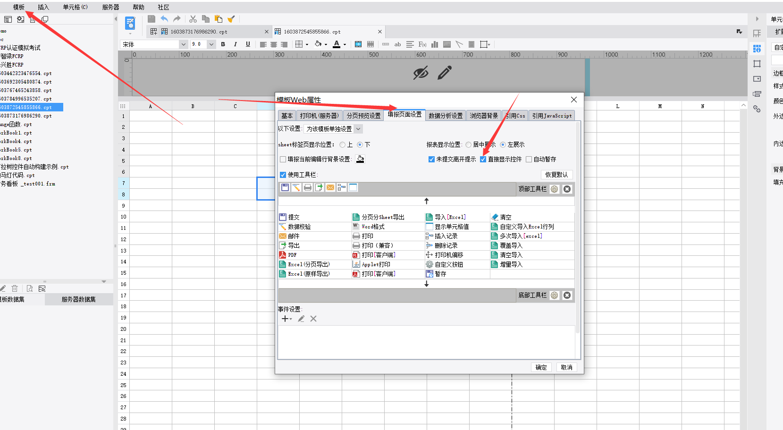Click the scissors Cut icon
The image size is (783, 430).
click(x=193, y=19)
